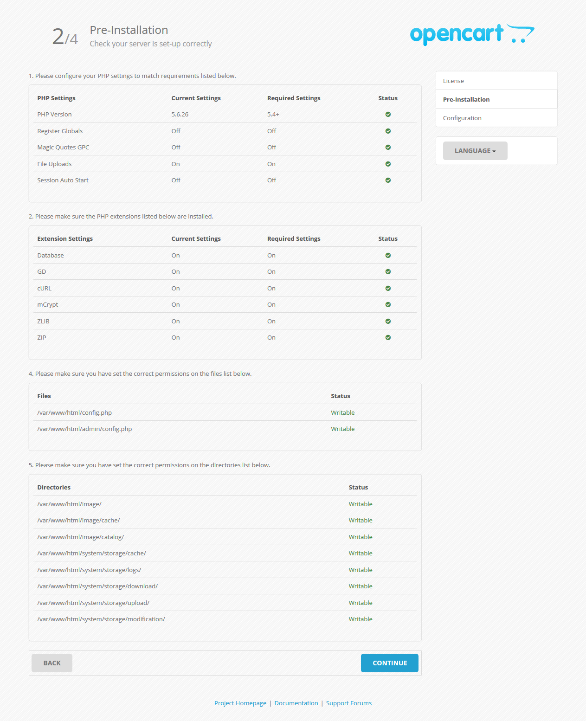Click File Uploads status check icon
This screenshot has height=721, width=586.
pyautogui.click(x=388, y=164)
